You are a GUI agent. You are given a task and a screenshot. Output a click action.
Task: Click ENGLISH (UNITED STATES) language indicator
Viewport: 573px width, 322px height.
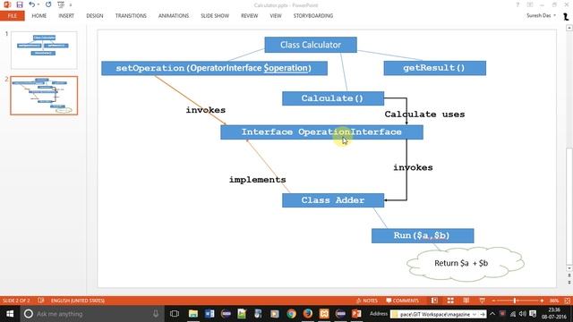click(x=78, y=301)
